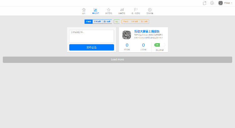Open the flag icon navigation item
Image resolution: width=235 pixels, height=128 pixels.
(x=136, y=10)
